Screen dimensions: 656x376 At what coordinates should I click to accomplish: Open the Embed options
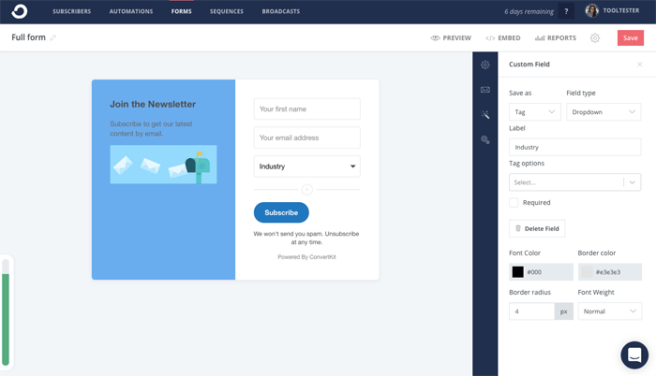(x=503, y=38)
